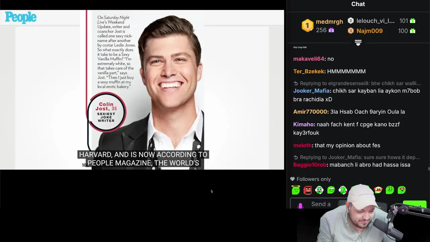430x242 pixels.
Task: Click the pink microphone icon in chat input
Action: [x=300, y=205]
